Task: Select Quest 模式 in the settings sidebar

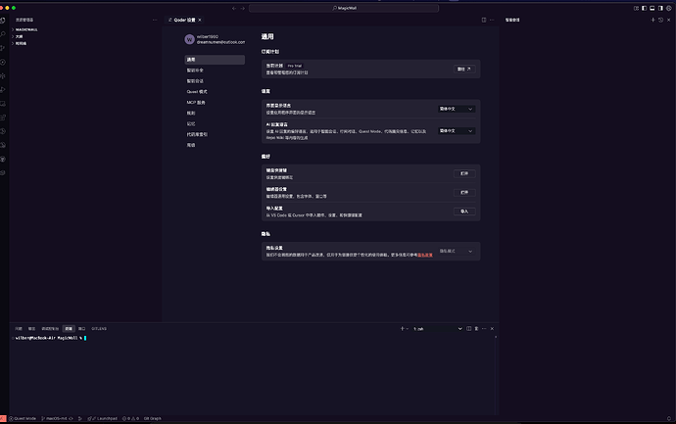Action: 215,92
